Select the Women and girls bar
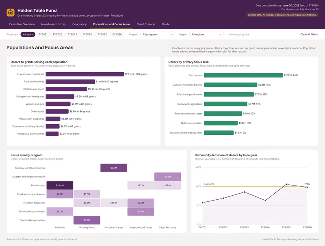The height and width of the screenshot is (246, 325). click(x=58, y=104)
